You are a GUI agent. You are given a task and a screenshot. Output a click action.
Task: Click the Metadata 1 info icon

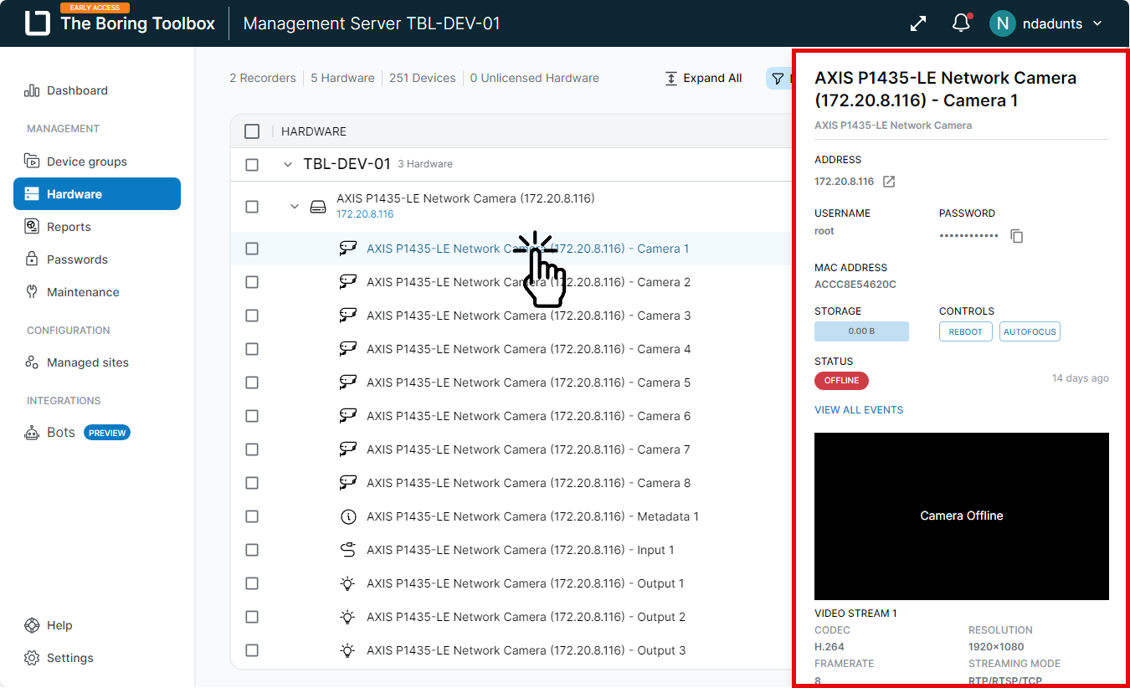348,516
